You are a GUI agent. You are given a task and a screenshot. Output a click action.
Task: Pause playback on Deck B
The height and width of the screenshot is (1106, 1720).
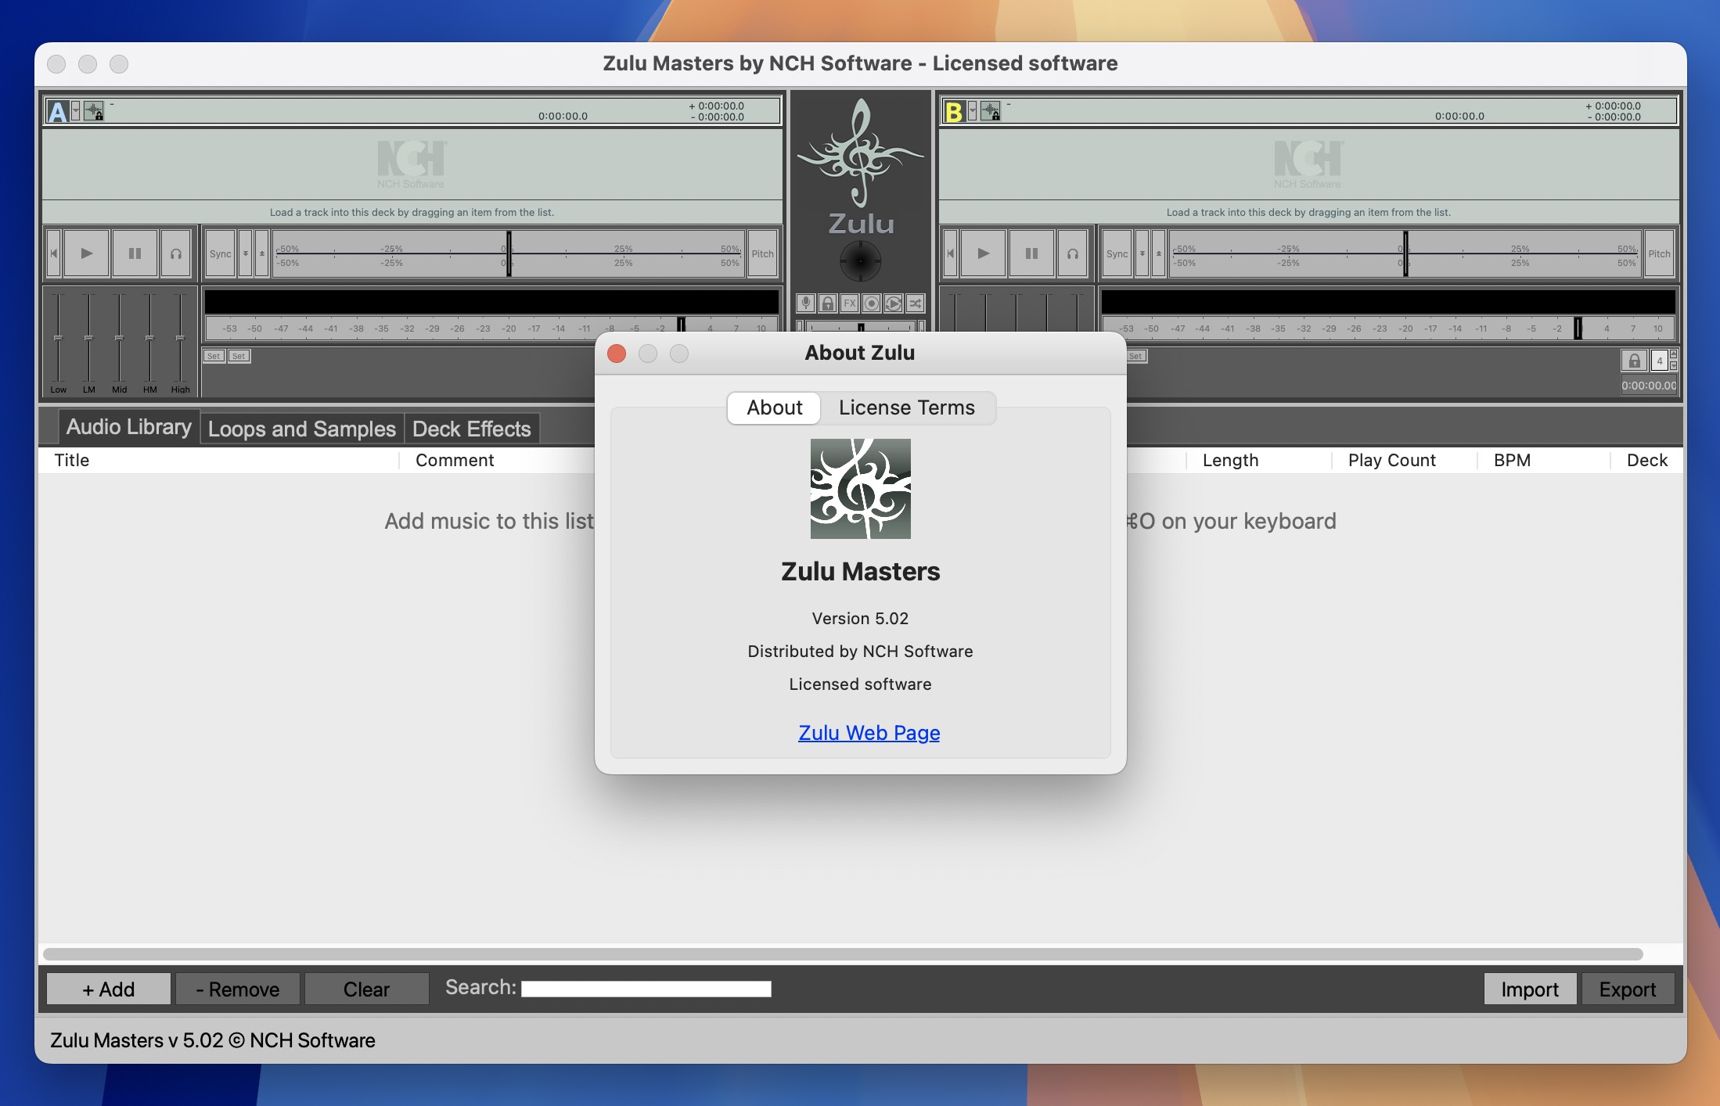(1031, 253)
